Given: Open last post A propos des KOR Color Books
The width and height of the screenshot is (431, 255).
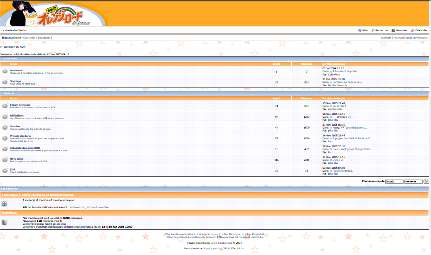Looking at the screenshot, I should 351,138.
